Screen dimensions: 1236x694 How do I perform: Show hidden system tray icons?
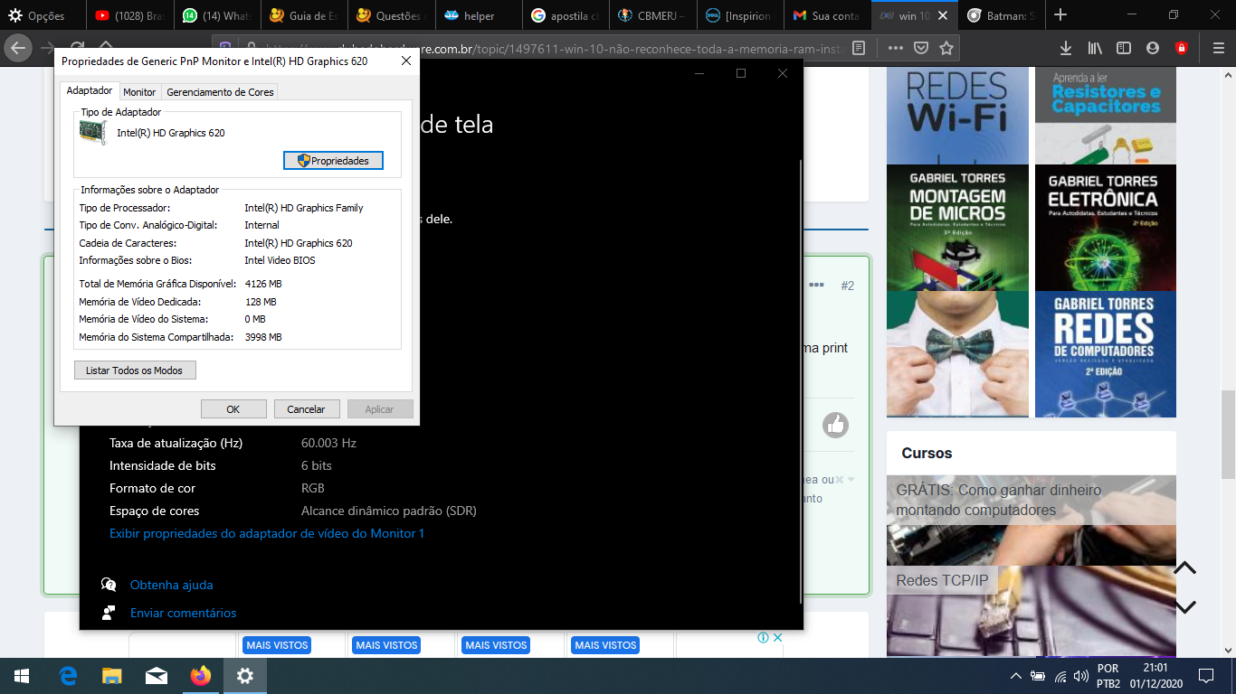pos(1016,676)
